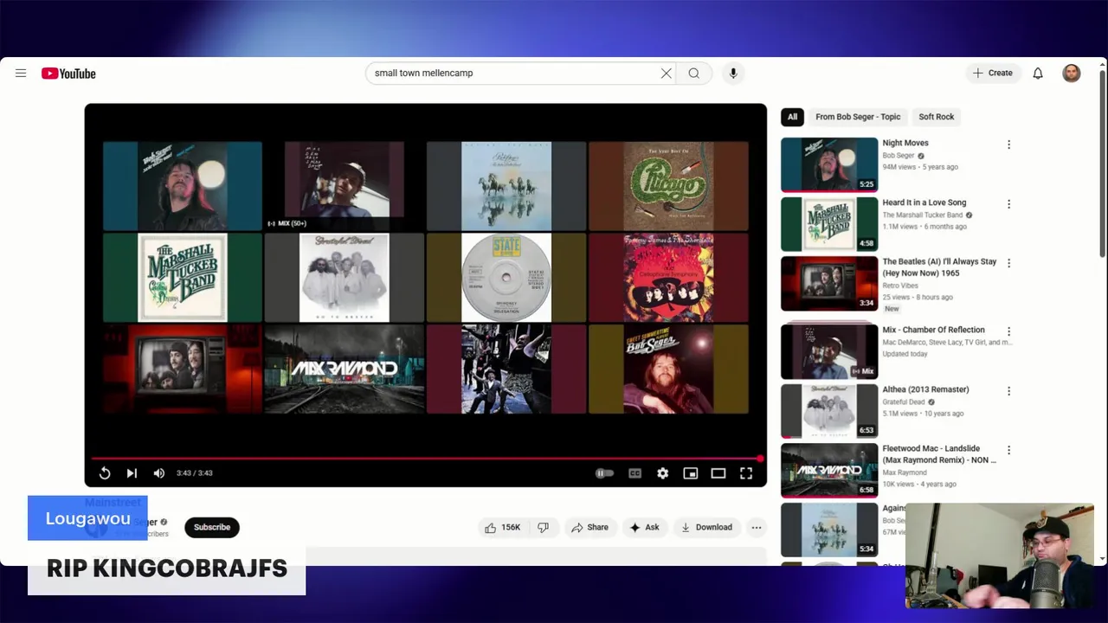Image resolution: width=1108 pixels, height=623 pixels.
Task: Start voice search with microphone
Action: click(733, 74)
